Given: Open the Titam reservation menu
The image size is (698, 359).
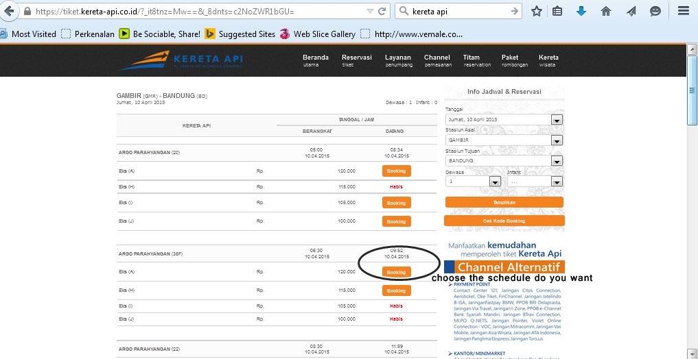Looking at the screenshot, I should [477, 60].
